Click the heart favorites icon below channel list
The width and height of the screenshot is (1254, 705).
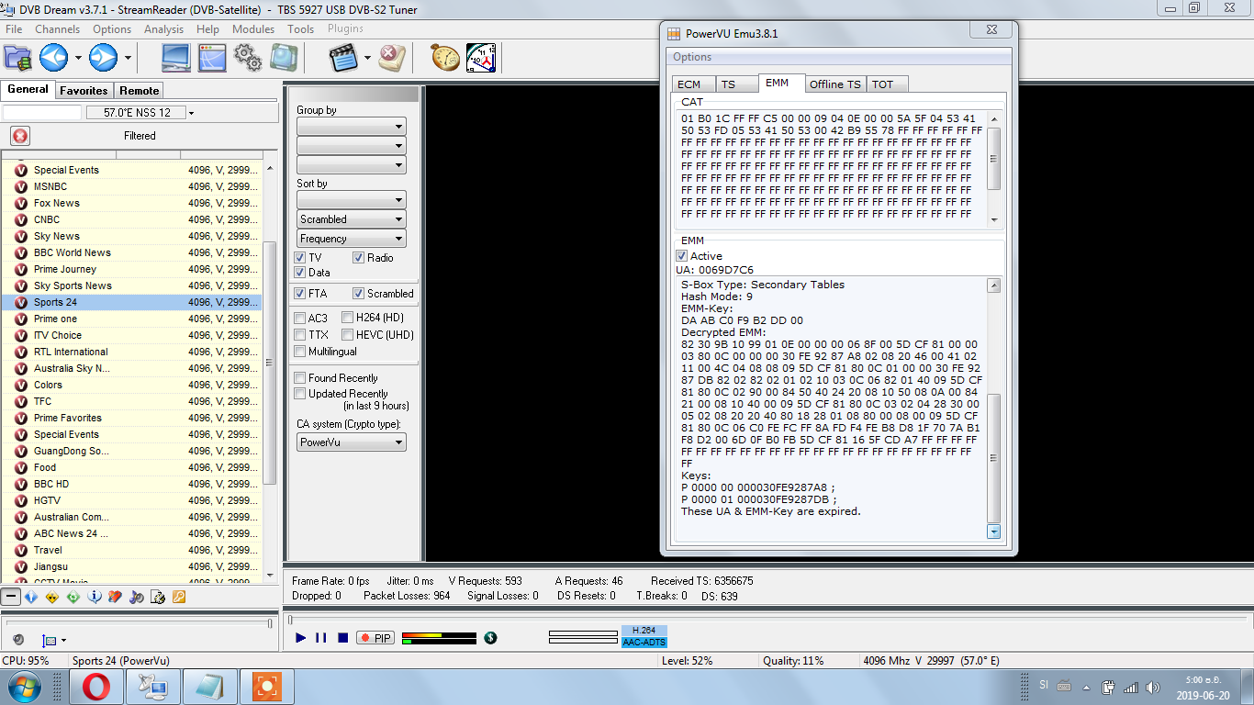[115, 597]
